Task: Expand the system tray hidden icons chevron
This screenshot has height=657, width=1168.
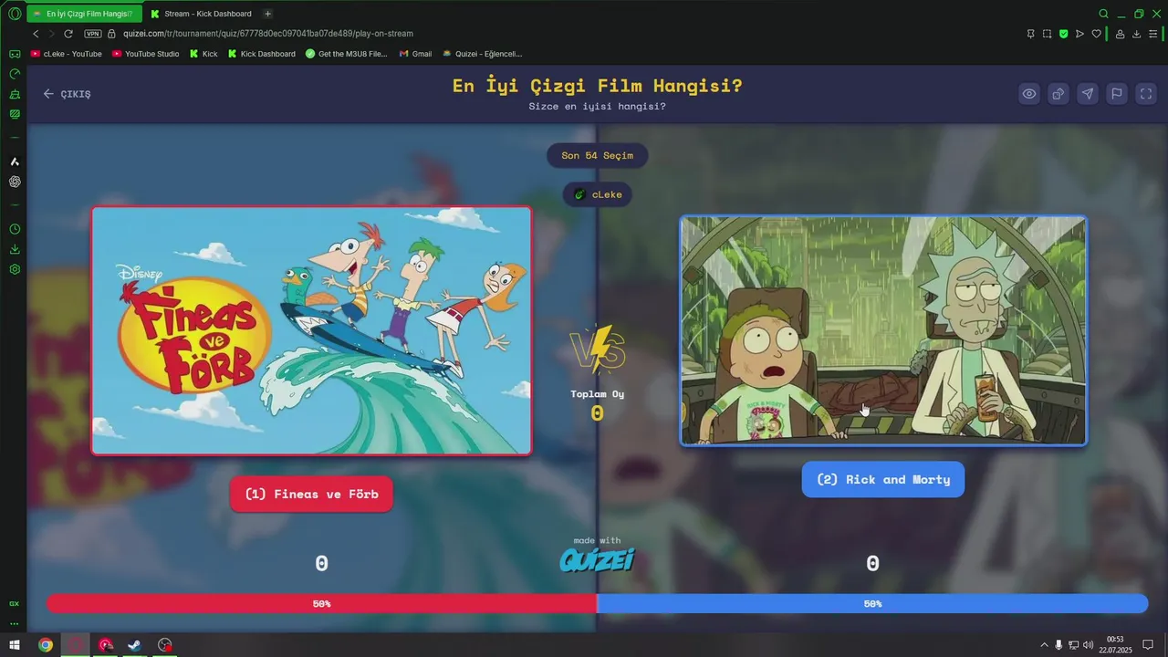Action: coord(1044,645)
